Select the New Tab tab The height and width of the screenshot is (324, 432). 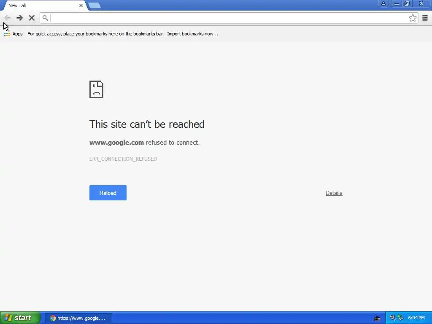44,5
